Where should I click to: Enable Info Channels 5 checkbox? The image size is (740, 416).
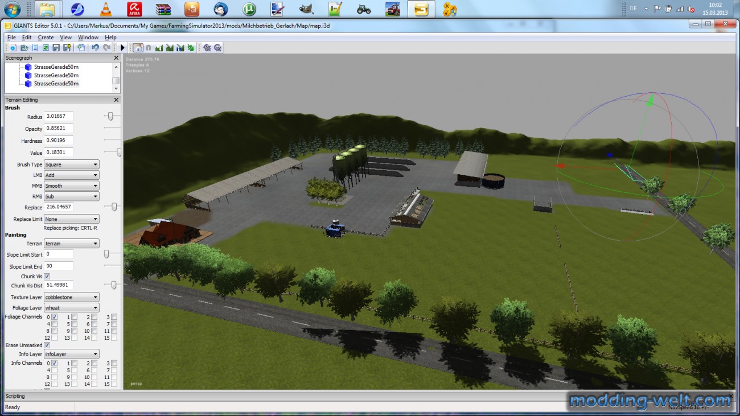(75, 370)
